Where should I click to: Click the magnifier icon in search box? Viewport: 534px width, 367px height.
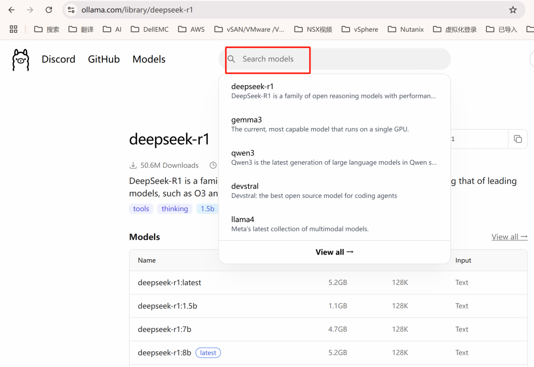point(231,59)
